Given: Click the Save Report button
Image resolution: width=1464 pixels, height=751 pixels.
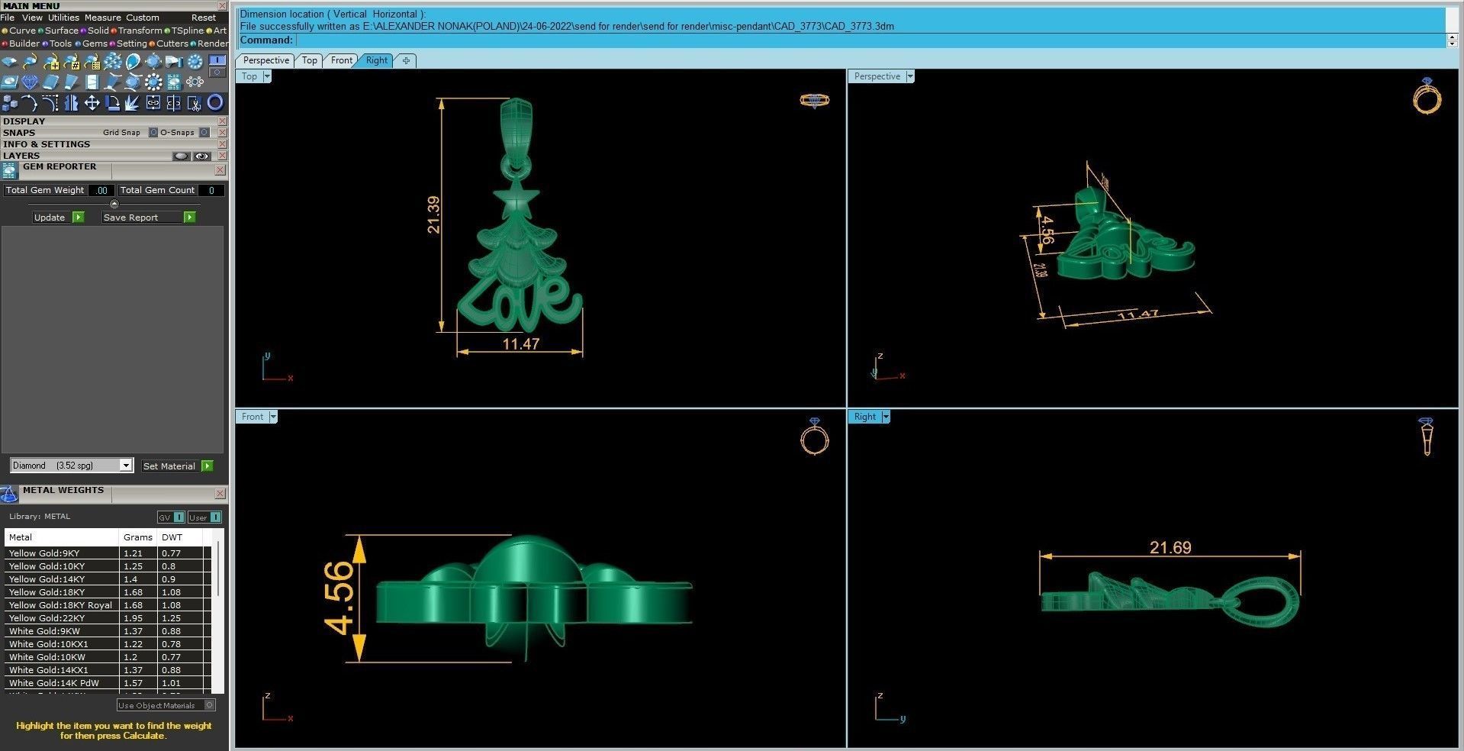Looking at the screenshot, I should [x=149, y=218].
